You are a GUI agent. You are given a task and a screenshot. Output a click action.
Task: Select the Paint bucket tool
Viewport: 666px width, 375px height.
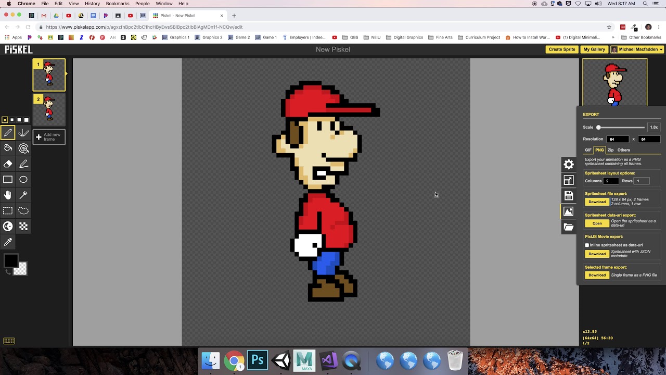click(8, 148)
